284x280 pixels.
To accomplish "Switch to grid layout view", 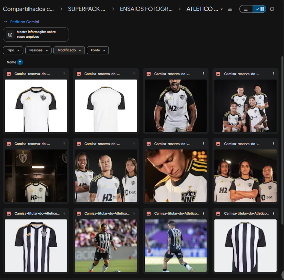I will coord(259,9).
